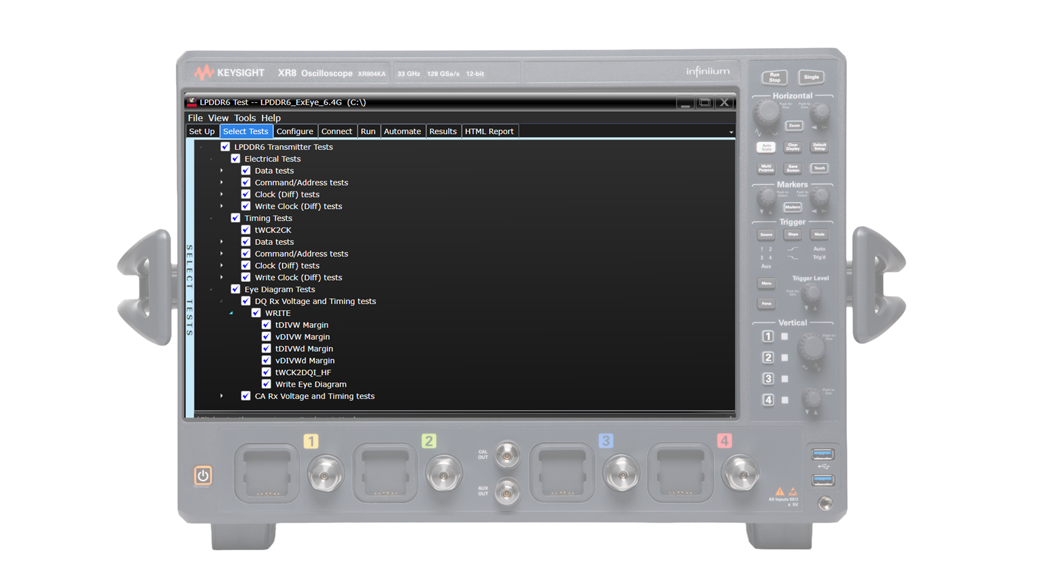1043x586 pixels.
Task: Expand Data tests under Electrical Tests
Action: coord(221,171)
